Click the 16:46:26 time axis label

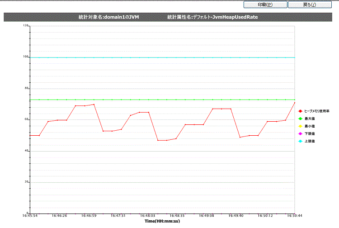59,216
